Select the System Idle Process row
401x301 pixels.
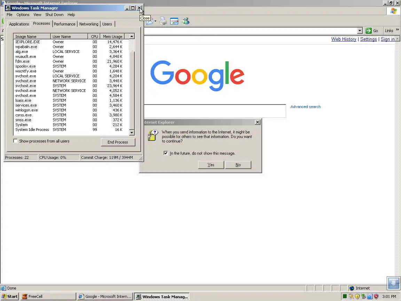[x=71, y=130]
